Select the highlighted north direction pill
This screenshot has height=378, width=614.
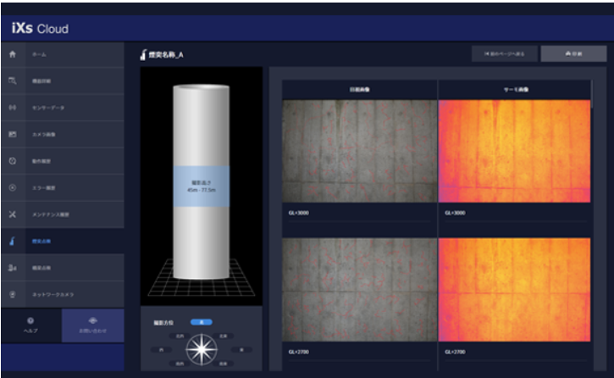(201, 322)
